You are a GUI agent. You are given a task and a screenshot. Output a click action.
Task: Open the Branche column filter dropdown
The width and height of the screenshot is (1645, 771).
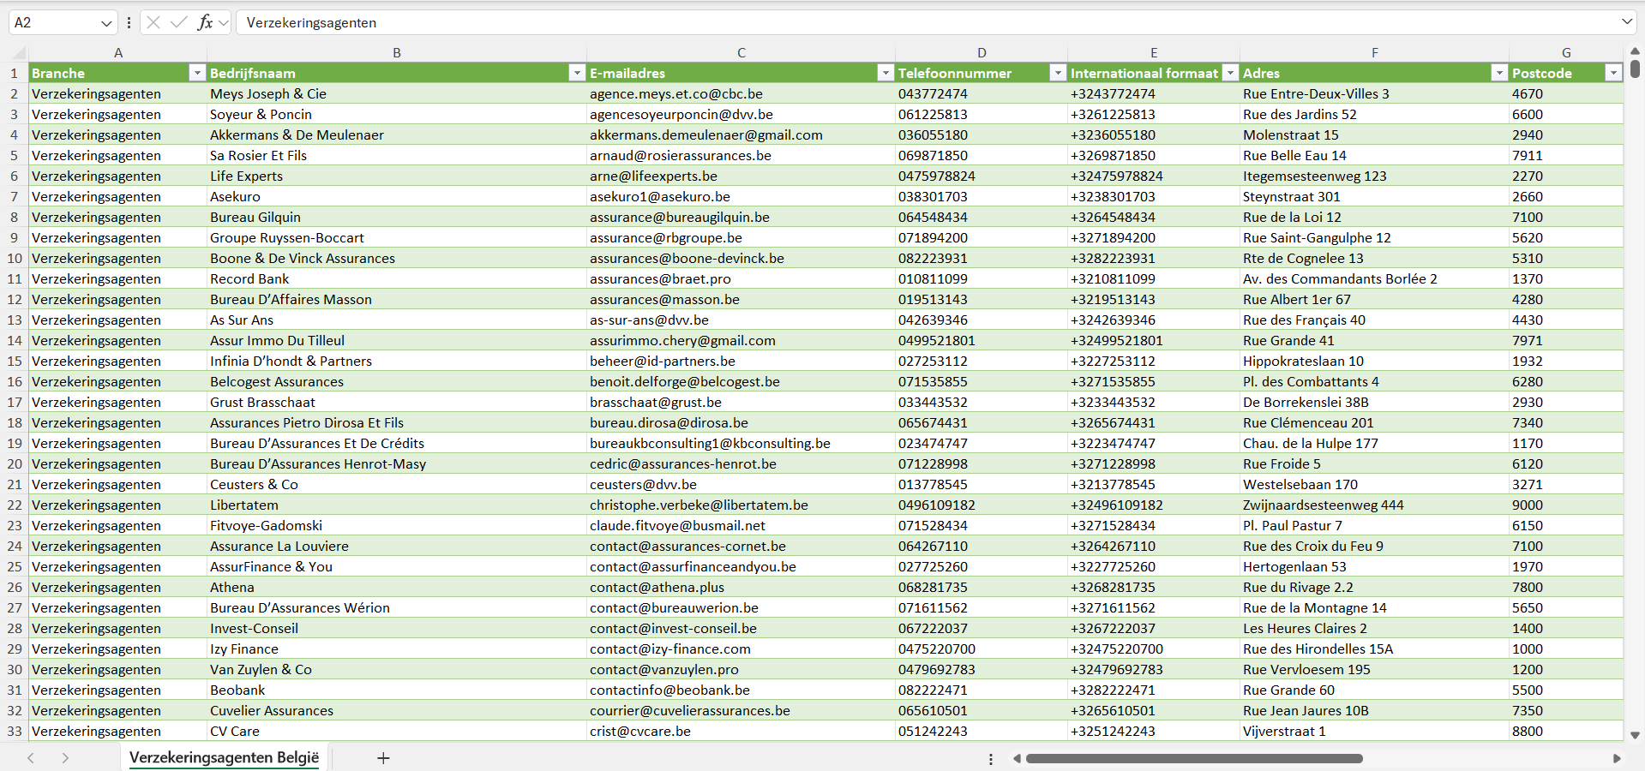(x=196, y=74)
